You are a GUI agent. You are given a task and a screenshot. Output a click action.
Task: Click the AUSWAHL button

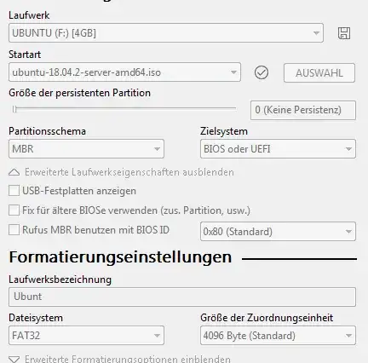[x=319, y=73]
